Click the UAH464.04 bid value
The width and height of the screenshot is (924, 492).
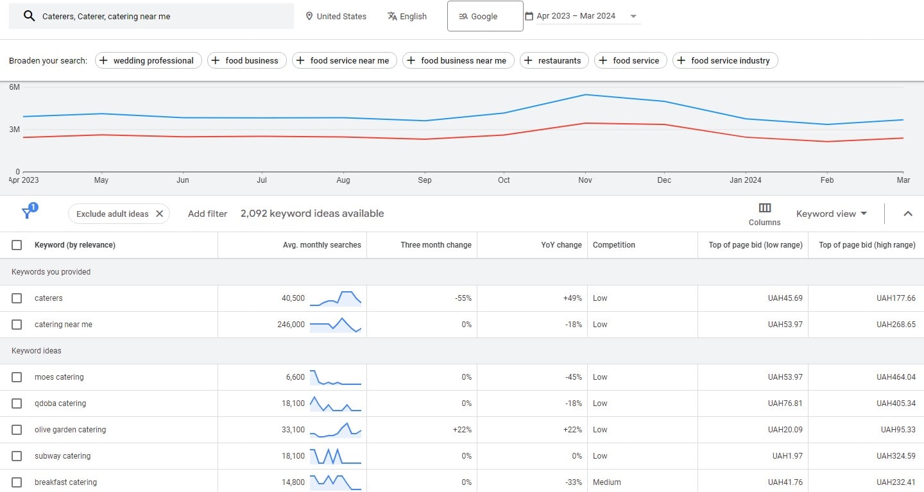(896, 377)
